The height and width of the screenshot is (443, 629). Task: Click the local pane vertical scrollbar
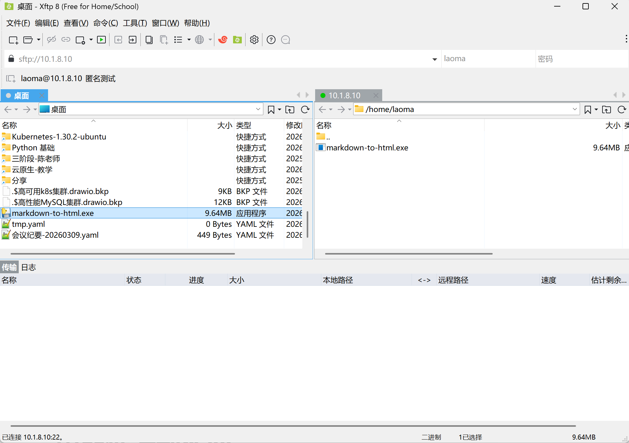pyautogui.click(x=308, y=225)
